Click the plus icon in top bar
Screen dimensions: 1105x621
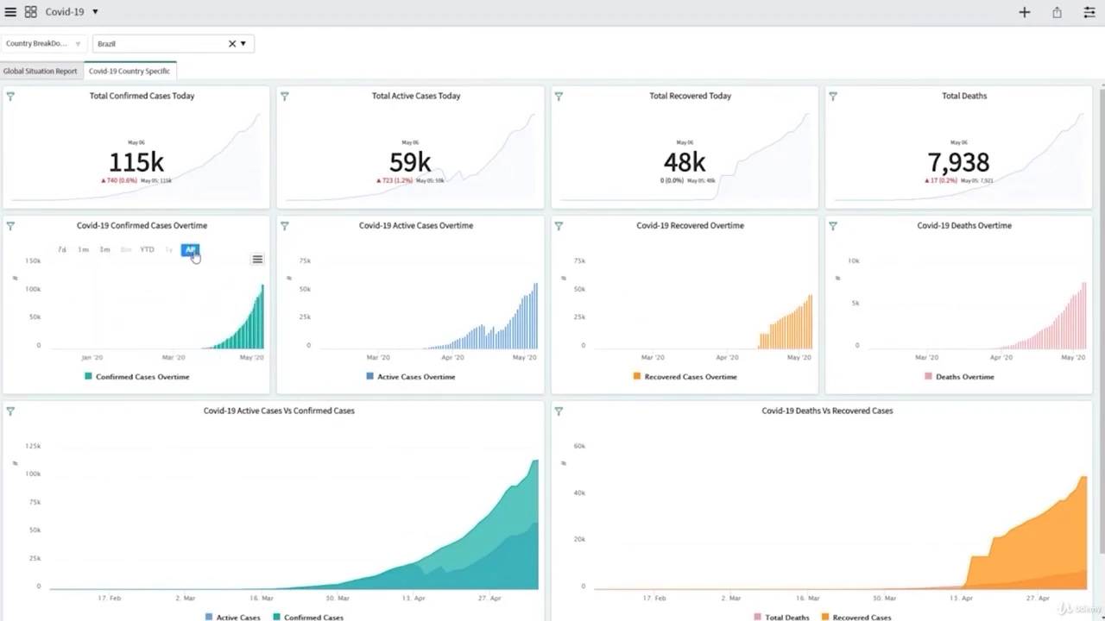point(1024,12)
